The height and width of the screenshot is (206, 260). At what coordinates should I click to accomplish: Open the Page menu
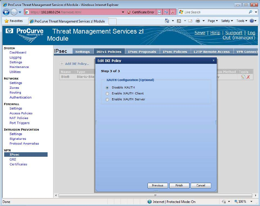point(213,21)
